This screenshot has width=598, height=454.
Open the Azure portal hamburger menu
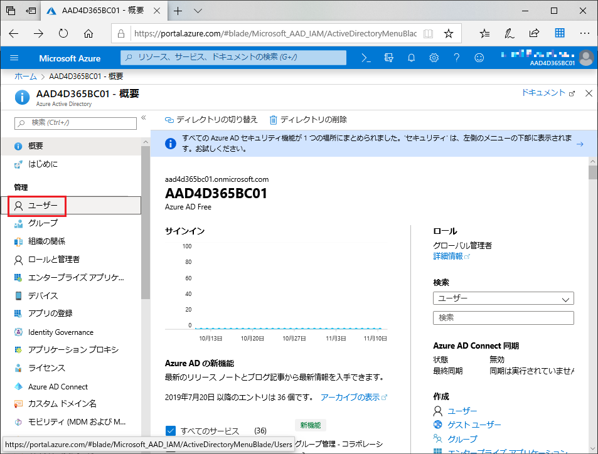point(14,58)
